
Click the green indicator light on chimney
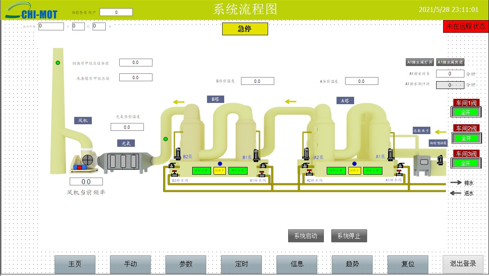coord(58,63)
